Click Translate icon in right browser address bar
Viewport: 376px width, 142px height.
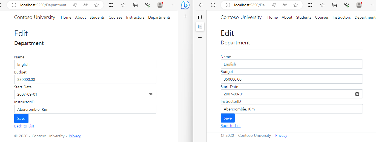[285, 5]
